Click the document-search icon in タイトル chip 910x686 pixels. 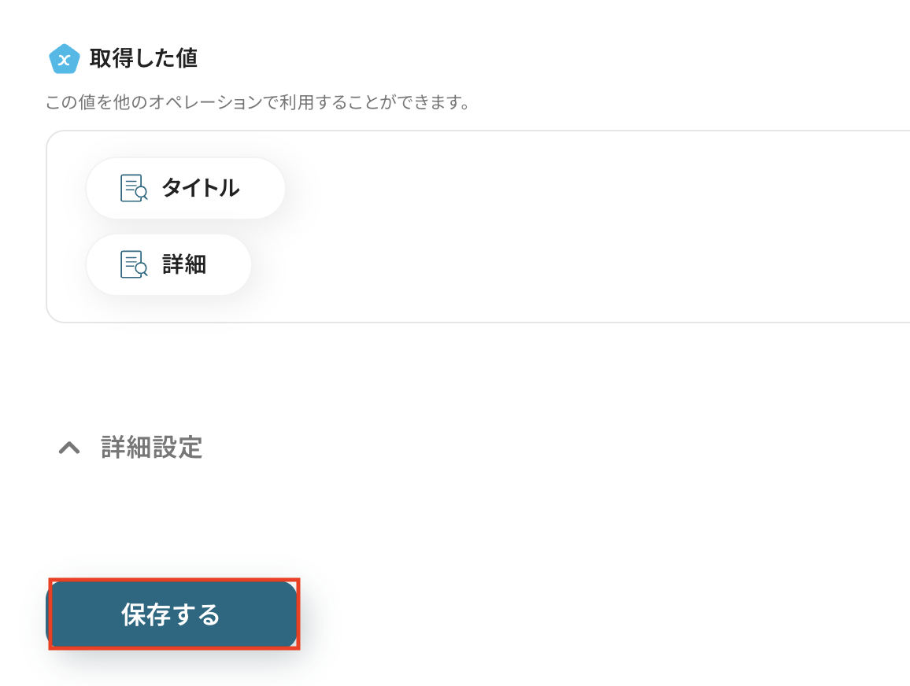[x=134, y=188]
